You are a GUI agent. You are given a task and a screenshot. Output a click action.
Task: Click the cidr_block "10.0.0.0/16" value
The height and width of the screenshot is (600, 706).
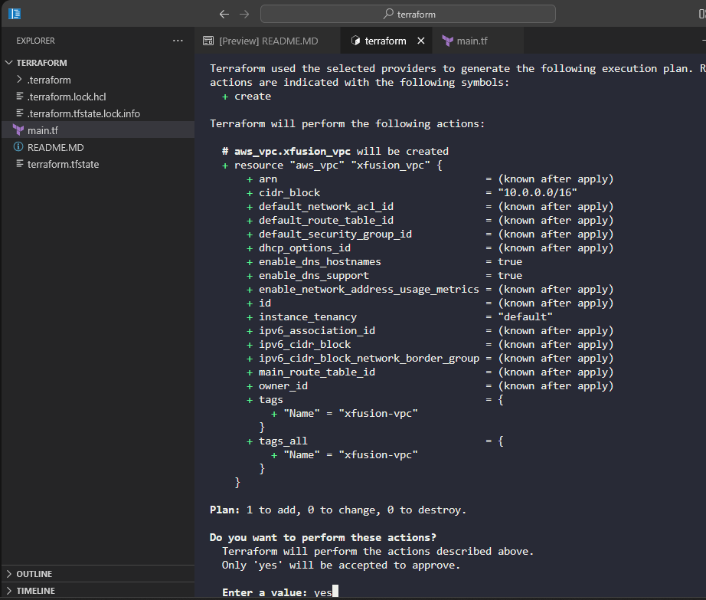[x=538, y=193]
